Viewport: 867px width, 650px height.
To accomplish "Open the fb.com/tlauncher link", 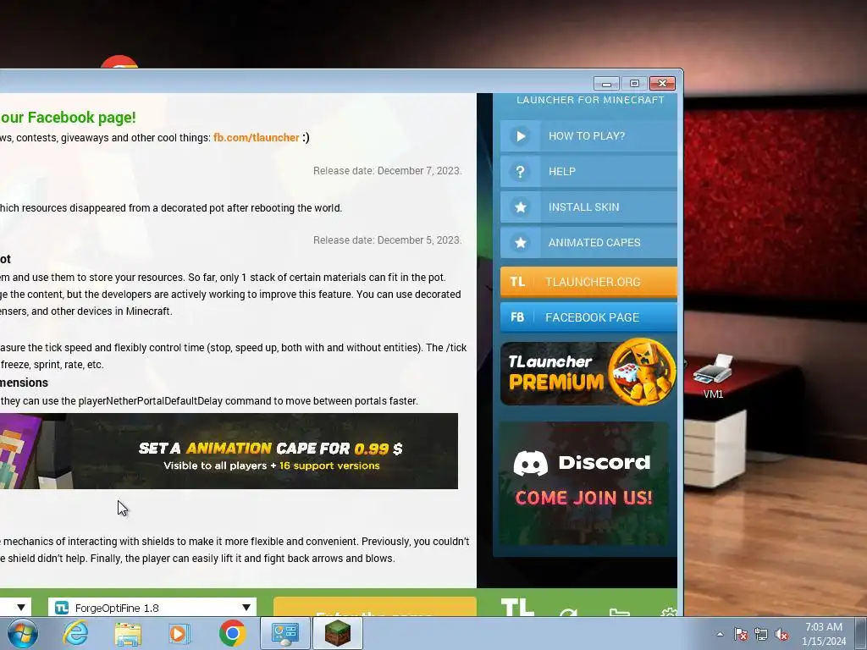I will pos(256,138).
